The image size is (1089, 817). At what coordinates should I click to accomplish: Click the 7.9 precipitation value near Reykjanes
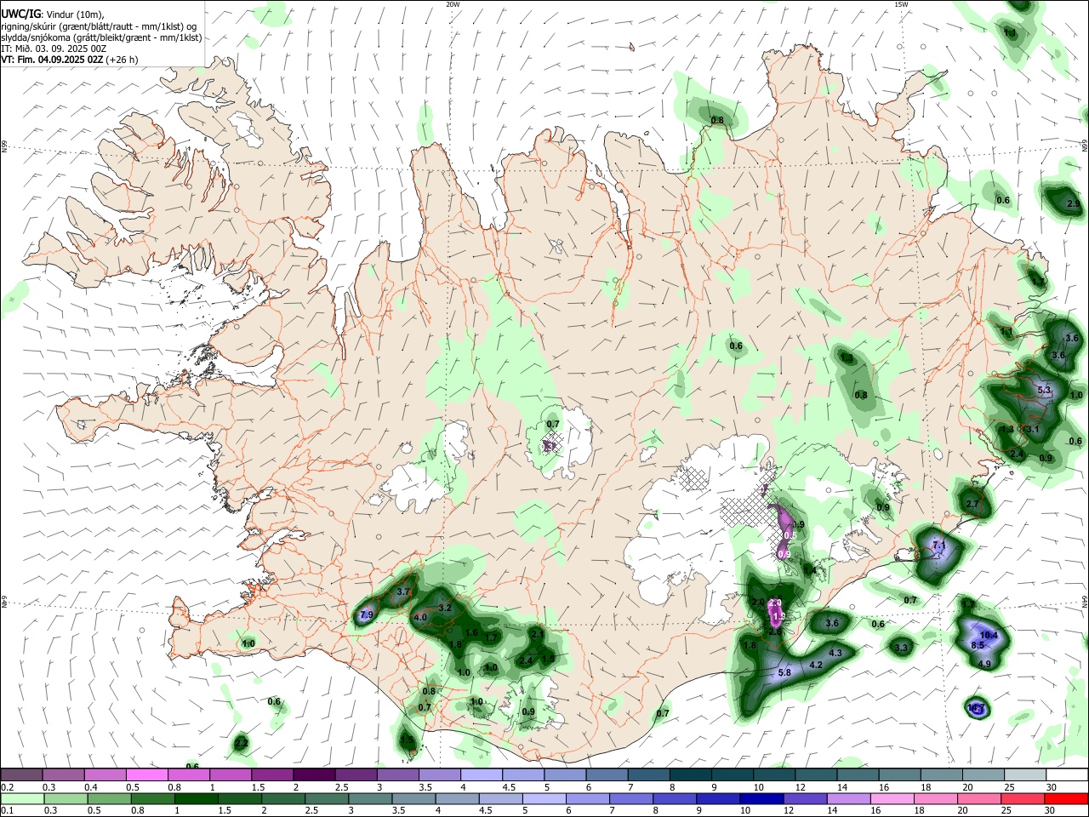pos(367,615)
